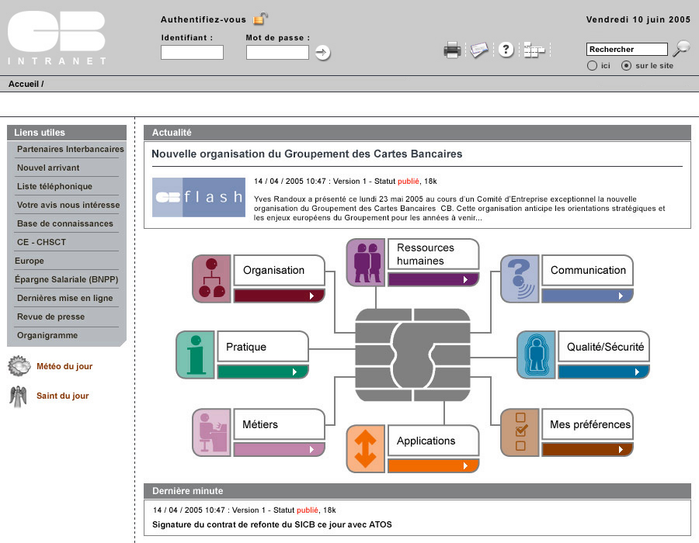Click the Qualité/Sécurité label box
Screen dimensions: 699x543
(603, 346)
